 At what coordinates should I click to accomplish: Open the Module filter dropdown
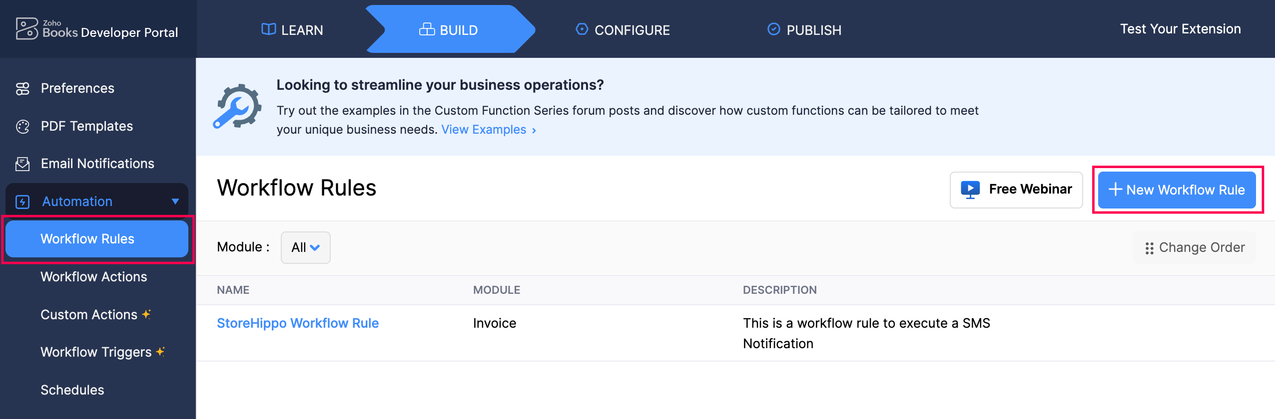305,247
